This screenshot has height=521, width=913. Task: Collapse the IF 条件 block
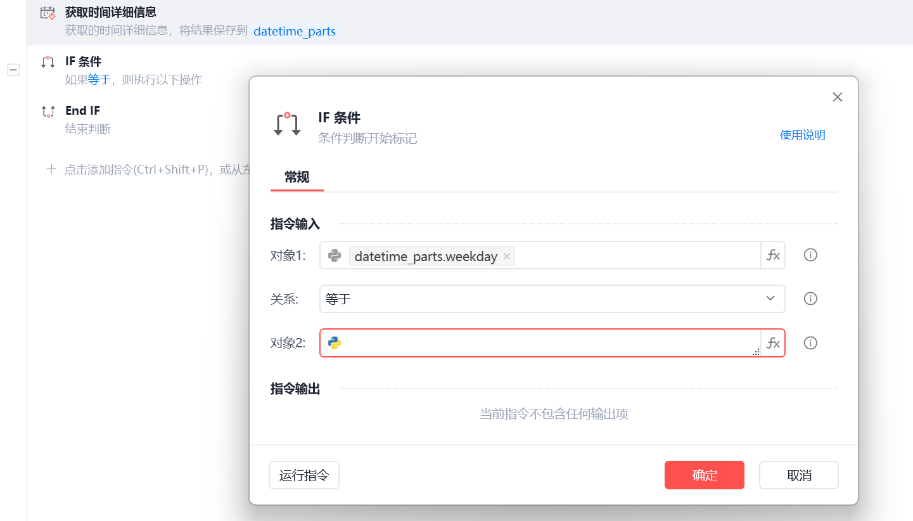click(13, 70)
